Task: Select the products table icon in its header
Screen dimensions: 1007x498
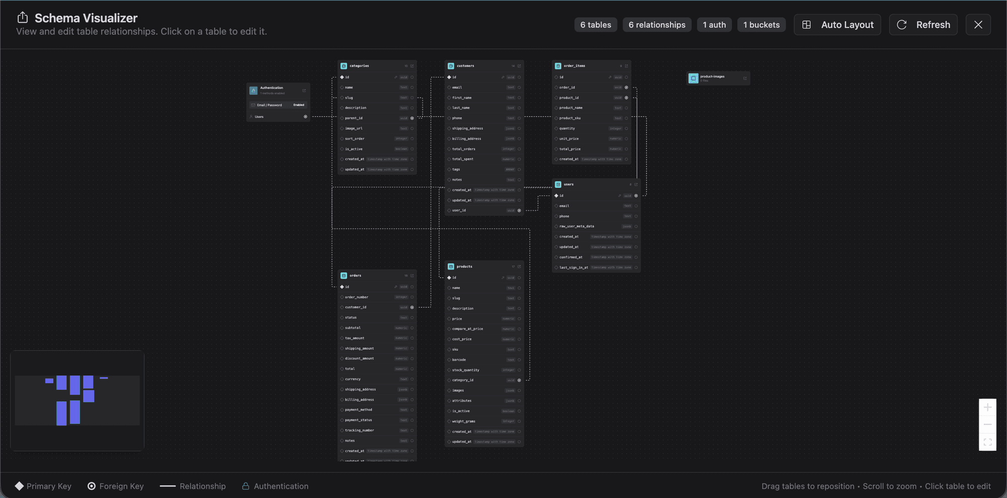Action: click(450, 266)
